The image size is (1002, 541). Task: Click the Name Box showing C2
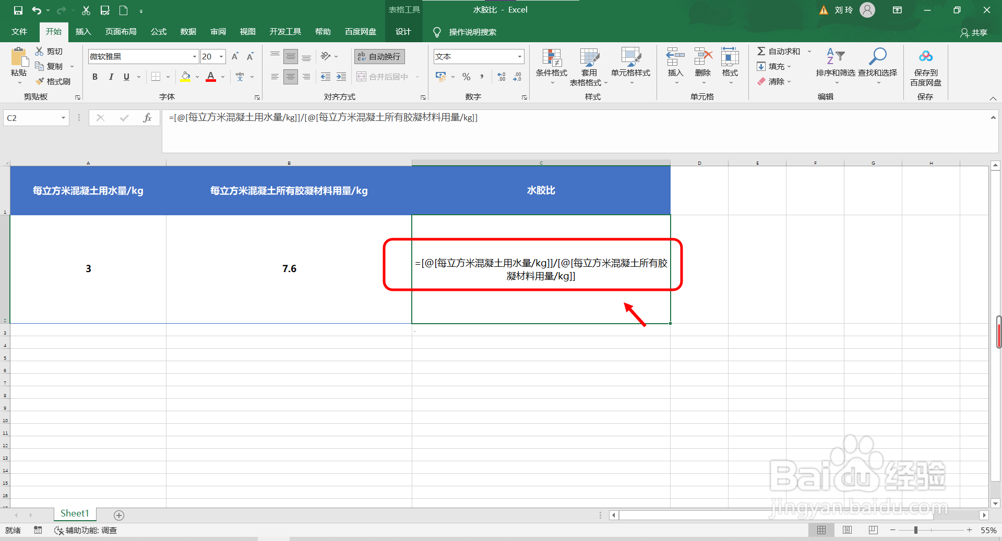[31, 118]
